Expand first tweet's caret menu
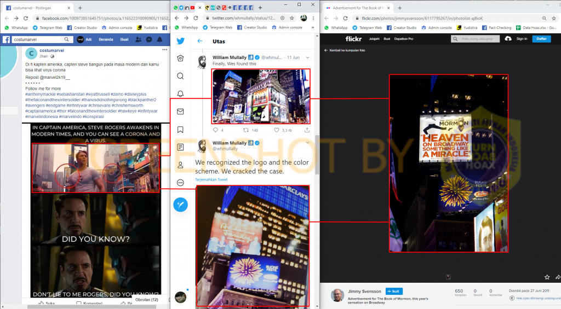 [x=308, y=57]
